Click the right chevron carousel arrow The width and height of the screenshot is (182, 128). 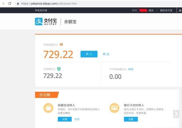click(x=176, y=114)
